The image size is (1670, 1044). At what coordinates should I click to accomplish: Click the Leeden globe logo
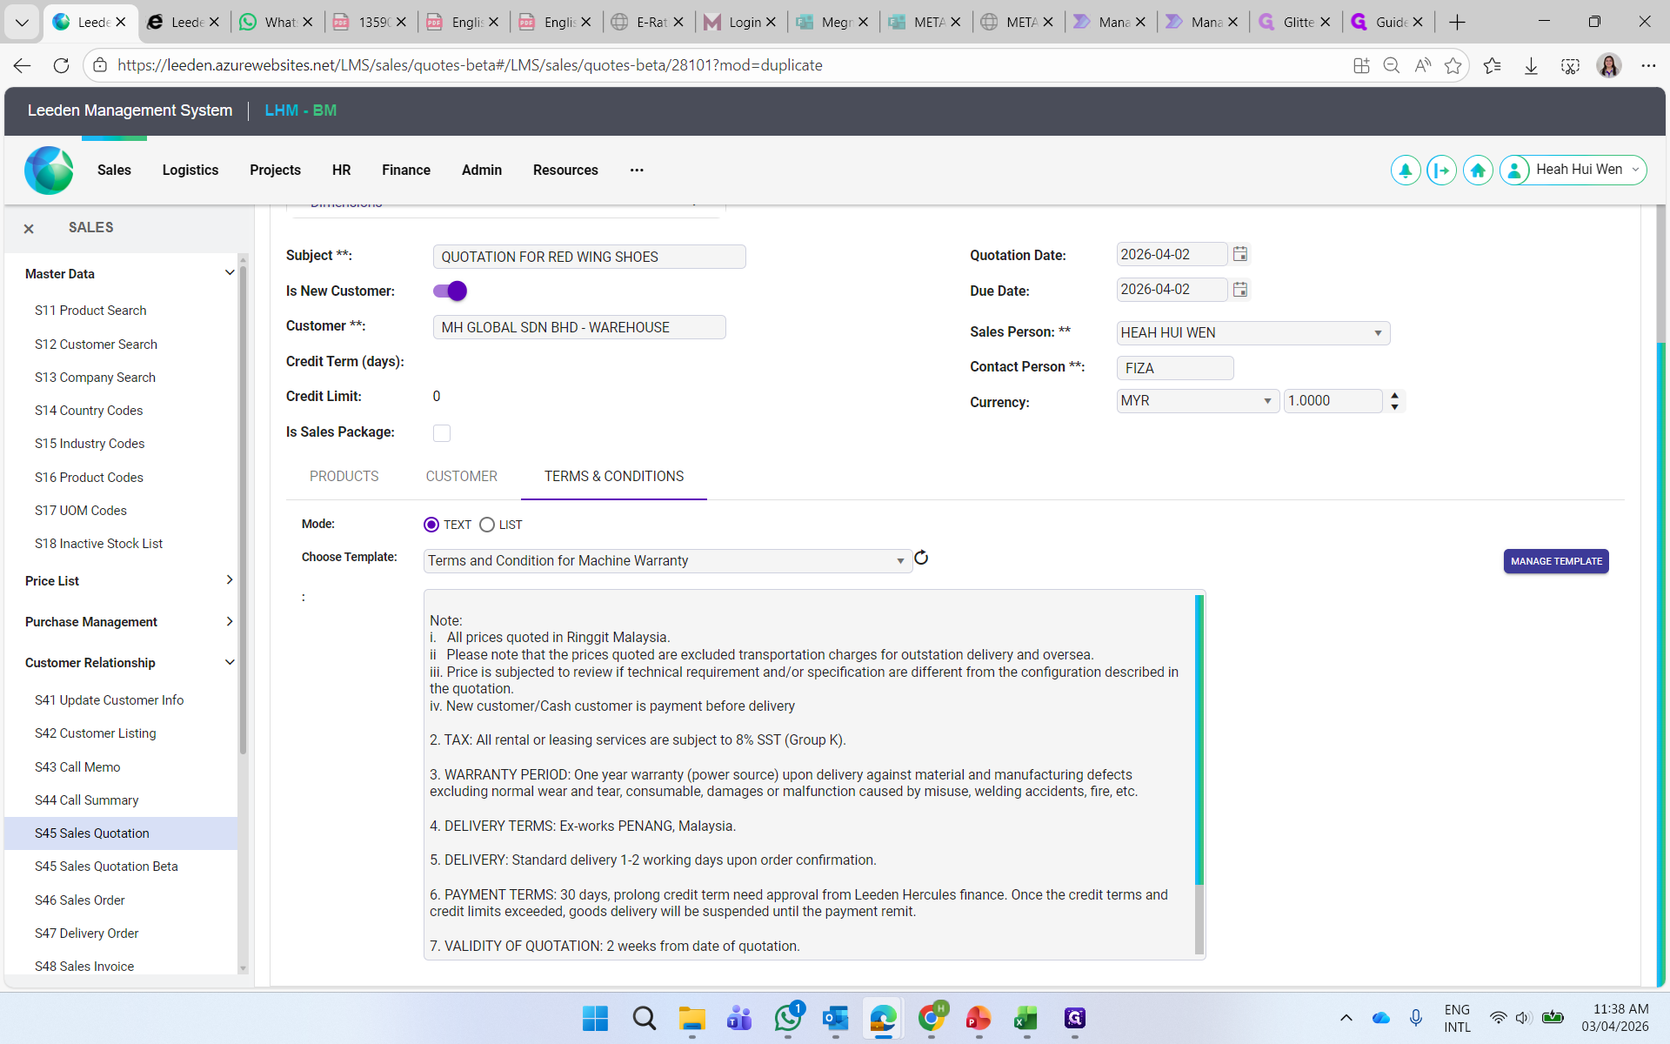[x=49, y=171]
